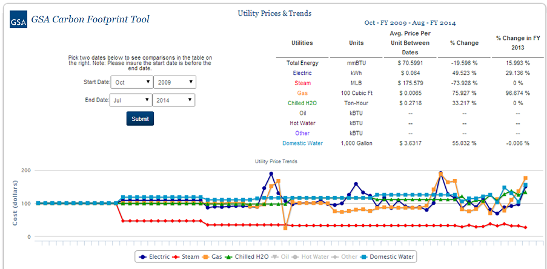
Task: Click the -19.596 % Total Energy change value
Action: pyautogui.click(x=464, y=63)
